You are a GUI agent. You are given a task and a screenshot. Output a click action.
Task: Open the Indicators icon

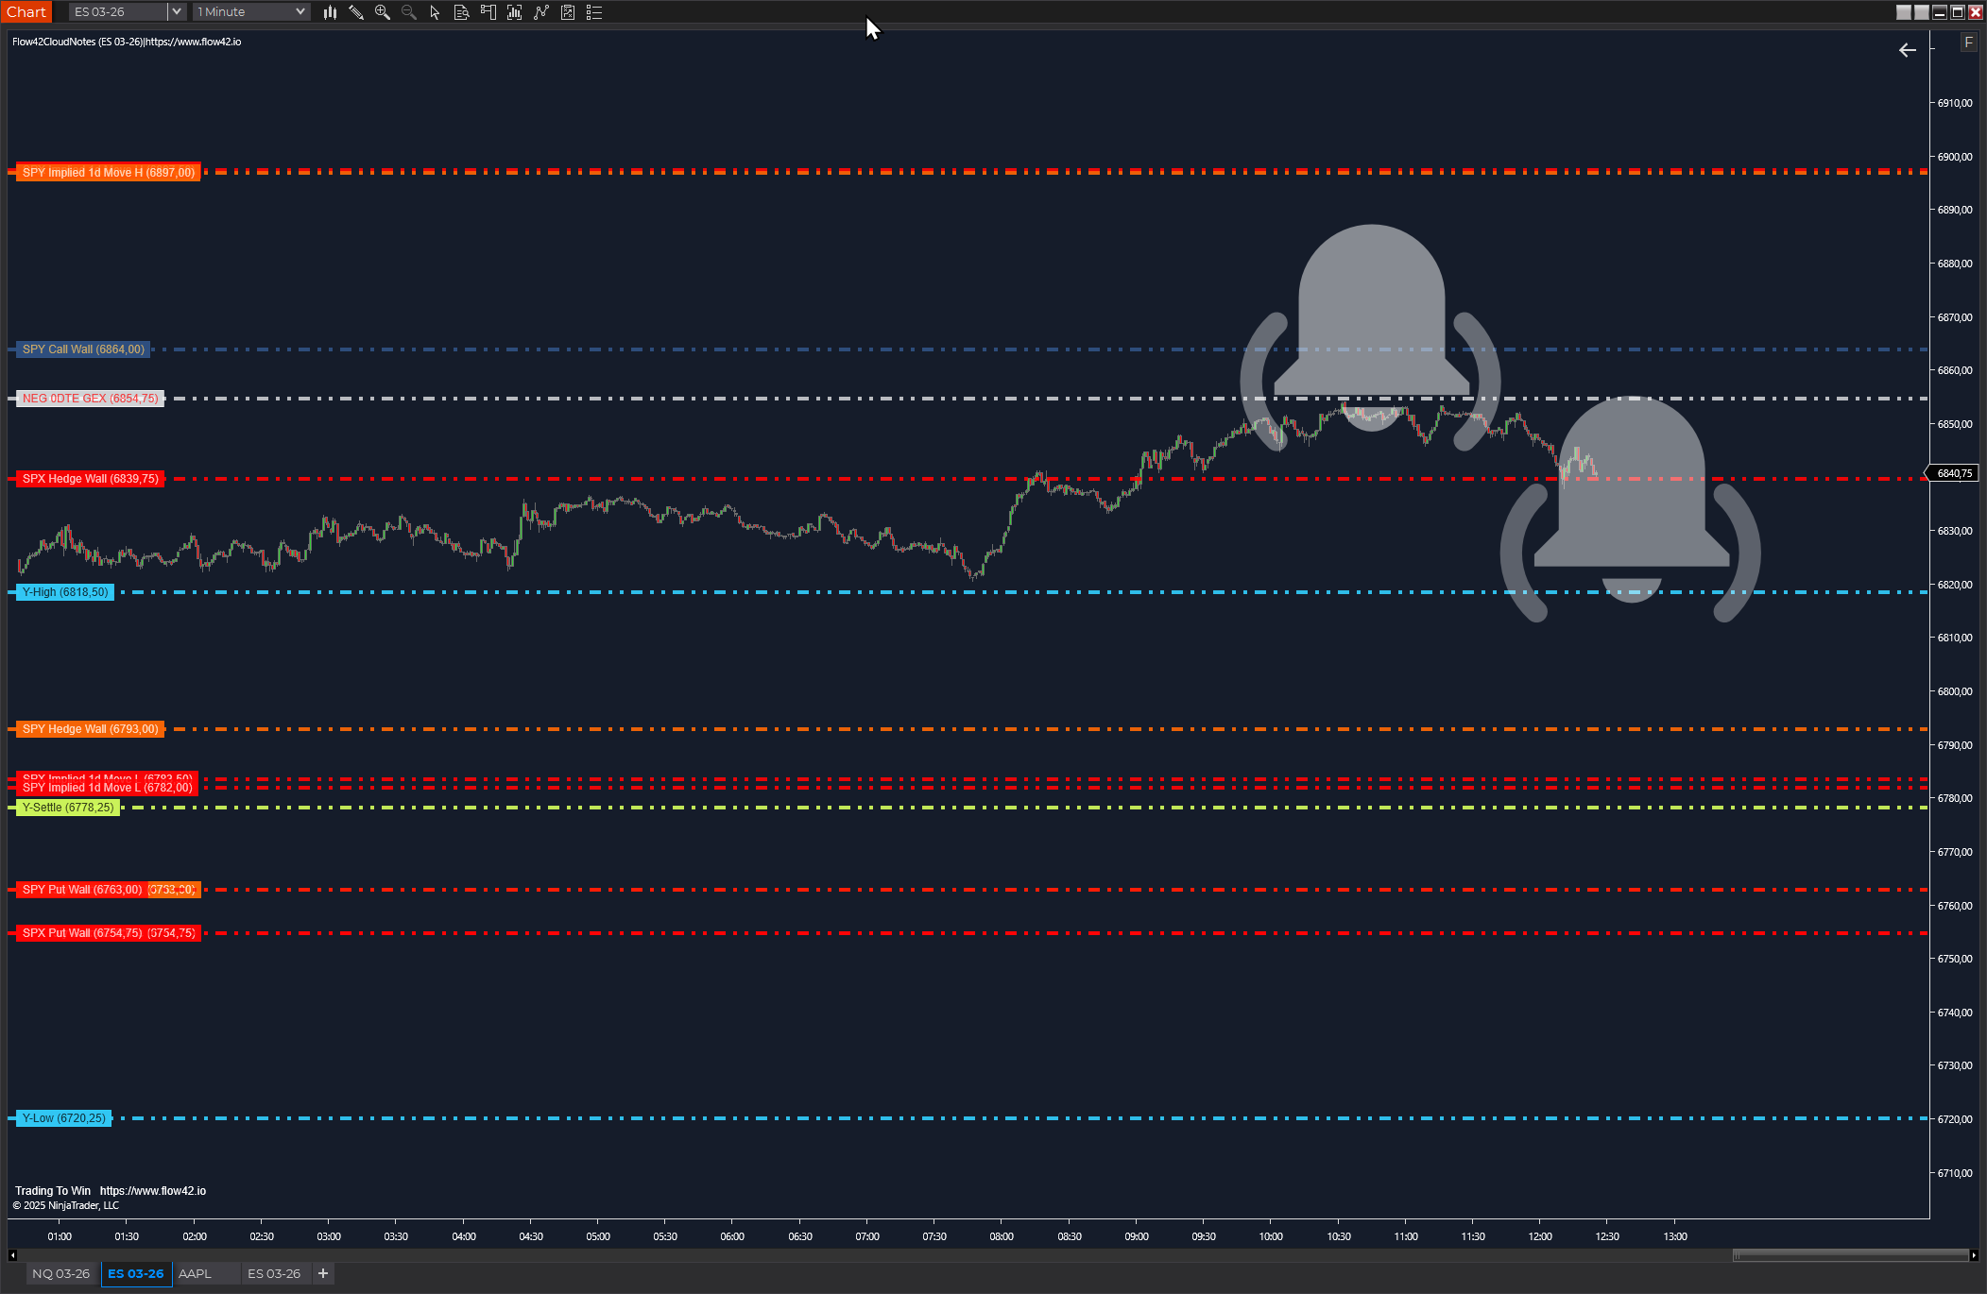[540, 12]
